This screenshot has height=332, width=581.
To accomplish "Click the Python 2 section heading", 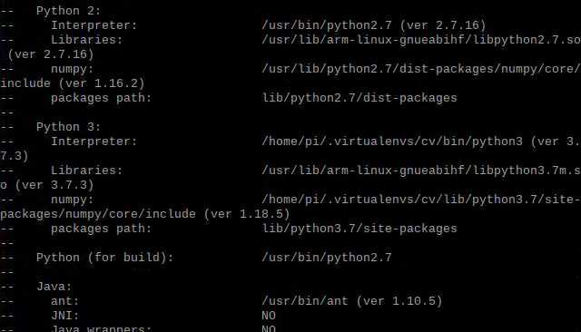I will point(69,11).
